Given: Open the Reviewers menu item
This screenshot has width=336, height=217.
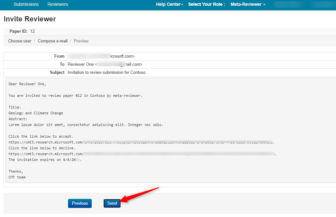Looking at the screenshot, I should pos(58,4).
